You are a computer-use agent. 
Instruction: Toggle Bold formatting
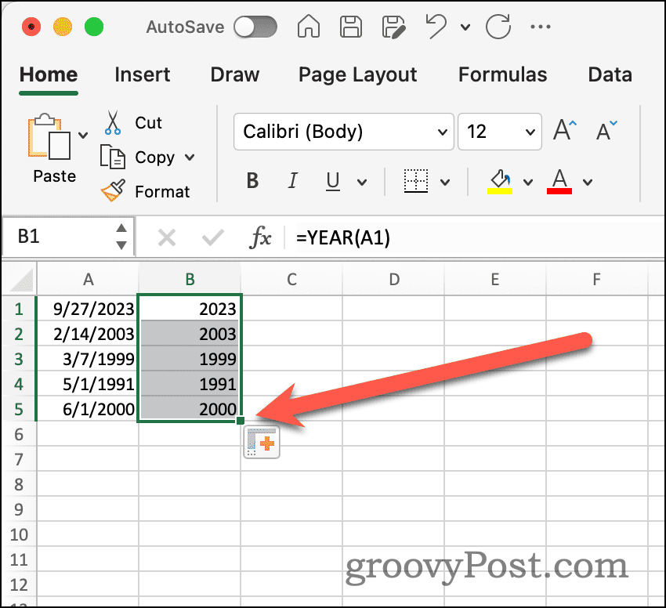click(252, 181)
